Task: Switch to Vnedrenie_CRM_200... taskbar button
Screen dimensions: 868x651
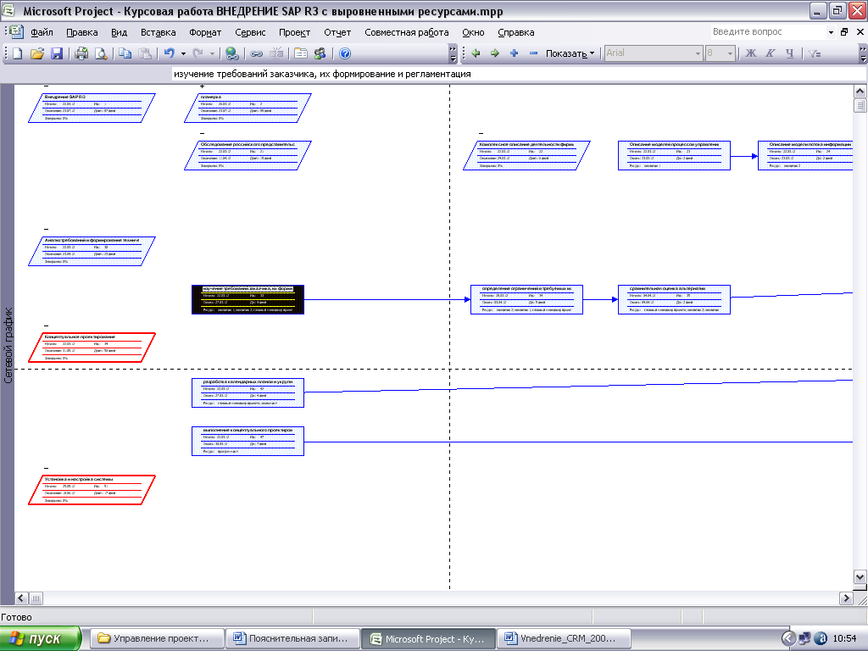Action: 564,639
